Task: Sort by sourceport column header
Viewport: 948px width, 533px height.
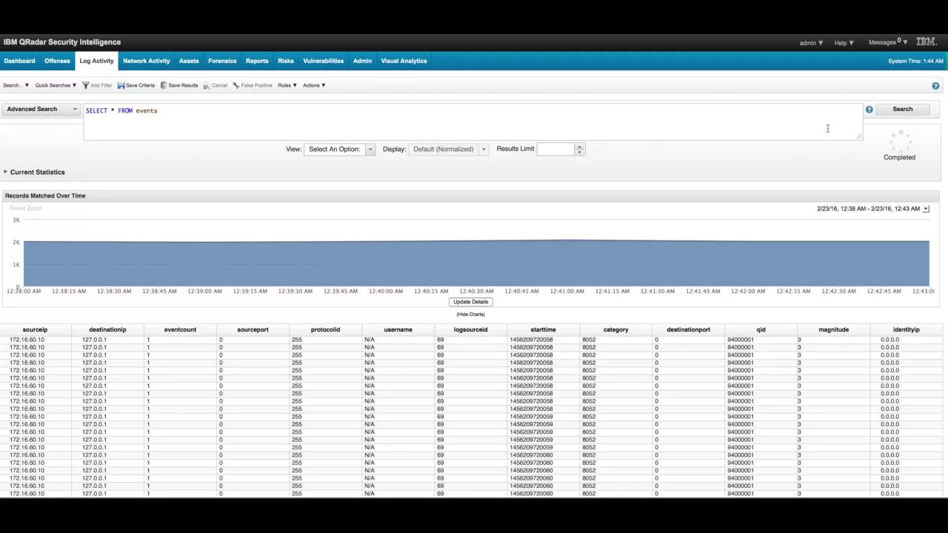Action: pyautogui.click(x=253, y=329)
